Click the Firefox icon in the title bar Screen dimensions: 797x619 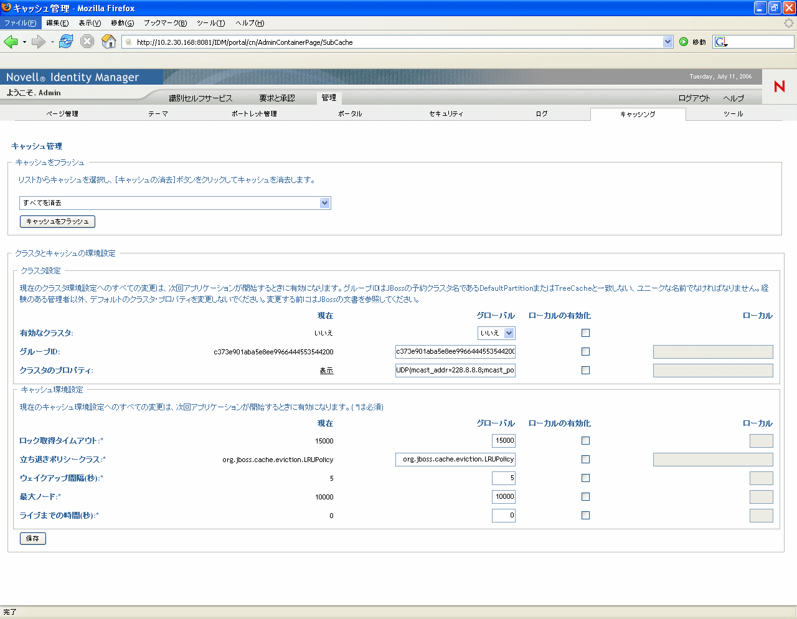coord(7,7)
